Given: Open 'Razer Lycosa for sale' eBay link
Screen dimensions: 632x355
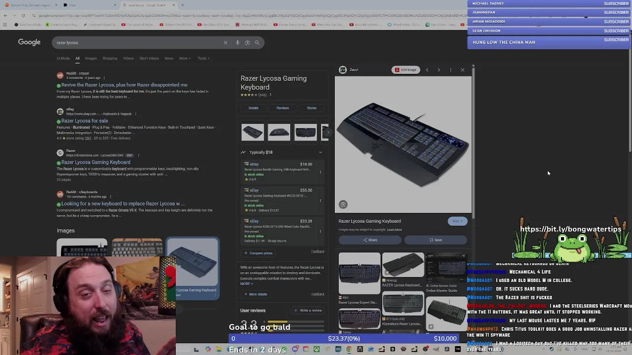Looking at the screenshot, I should (84, 121).
